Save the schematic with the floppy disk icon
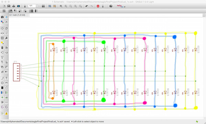This screenshot has width=206, height=124. click(x=9, y=6)
